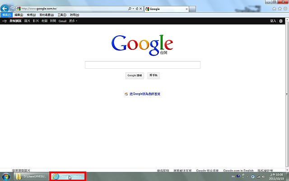Screen dimensions: 289x181
Task: Click the 好手氣 (I'm Feeling Lucky) button
Action: point(154,76)
